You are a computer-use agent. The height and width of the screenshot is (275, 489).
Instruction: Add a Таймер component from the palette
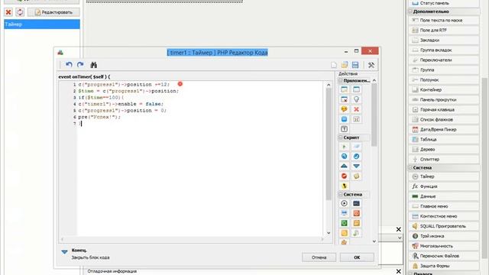(444, 176)
